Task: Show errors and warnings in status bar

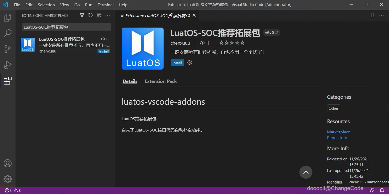Action: coord(13,190)
